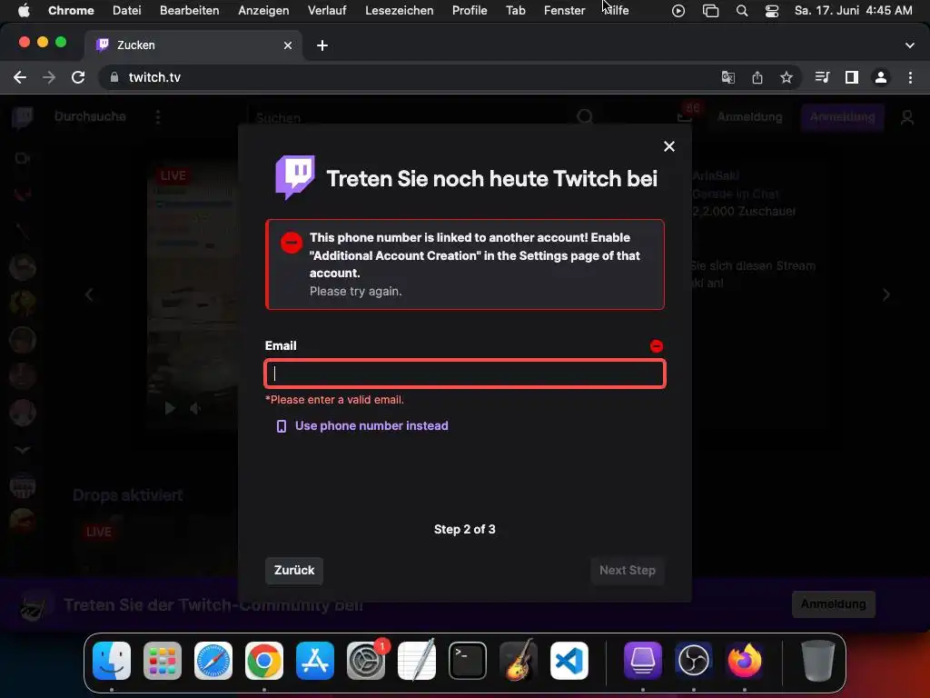Expand the followed channels chevron in sidebar

23,450
